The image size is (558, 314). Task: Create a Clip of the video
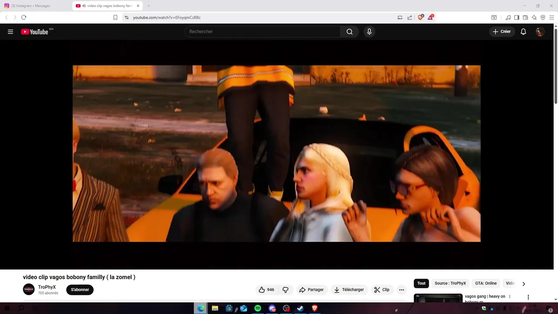[x=382, y=290]
